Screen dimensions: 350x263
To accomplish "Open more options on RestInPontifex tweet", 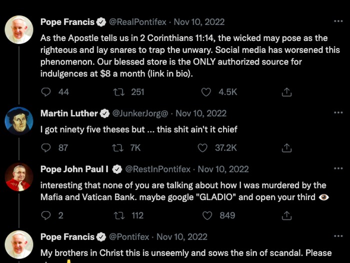I will (x=338, y=169).
